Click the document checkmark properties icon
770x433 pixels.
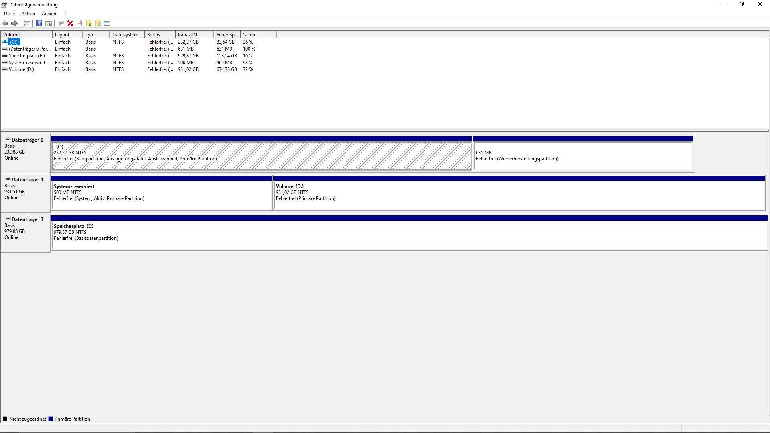coord(79,23)
